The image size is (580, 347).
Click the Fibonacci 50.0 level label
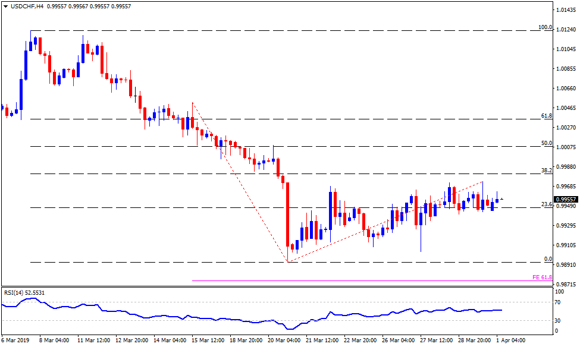click(x=546, y=143)
